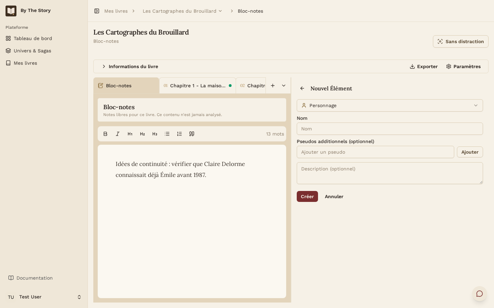Enable Sans distraction mode
This screenshot has width=494, height=308.
[x=461, y=41]
